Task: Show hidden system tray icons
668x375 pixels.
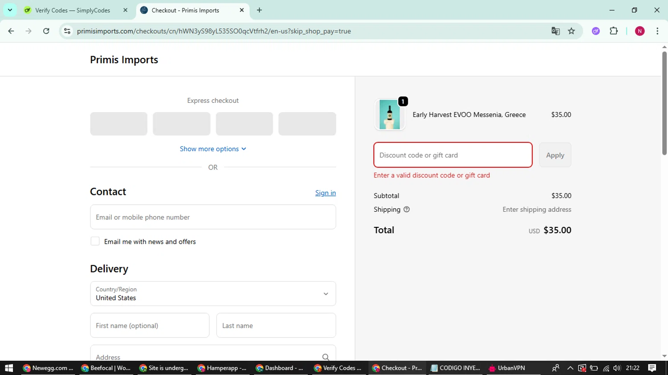Action: pos(570,368)
